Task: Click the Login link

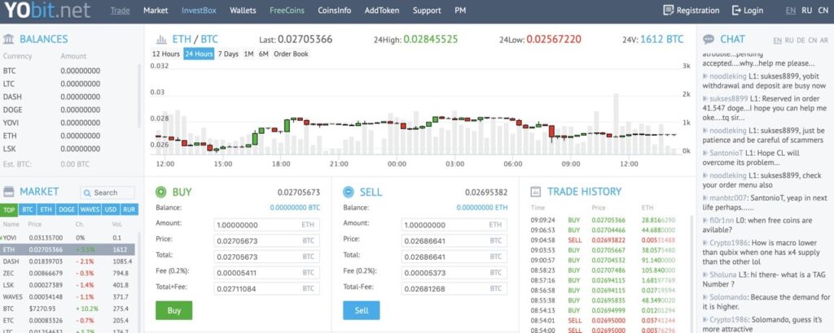Action: (x=753, y=10)
